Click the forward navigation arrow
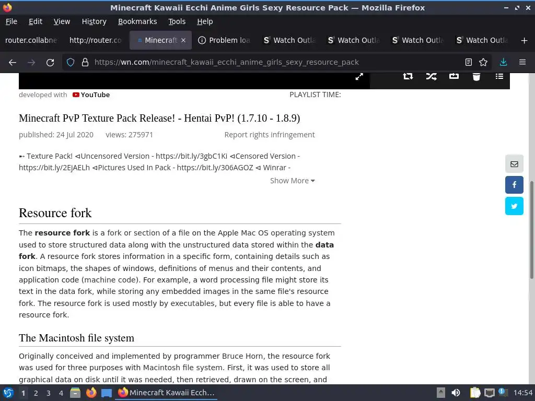This screenshot has height=401, width=535. coord(31,63)
